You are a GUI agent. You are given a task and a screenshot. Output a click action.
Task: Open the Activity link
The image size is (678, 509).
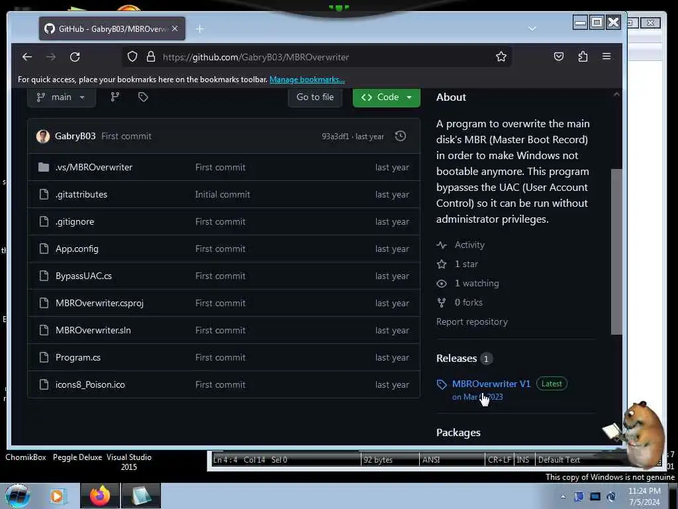click(469, 245)
